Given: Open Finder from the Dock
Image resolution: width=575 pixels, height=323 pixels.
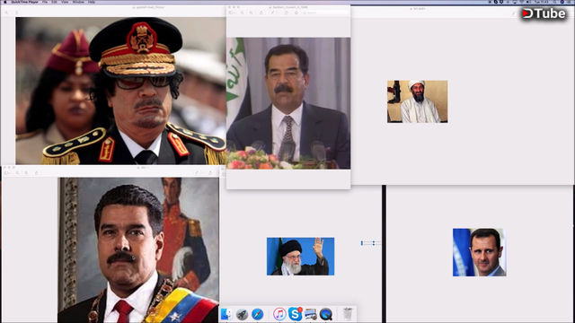Looking at the screenshot, I should coord(226,314).
